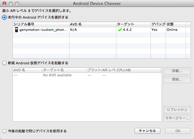Image resolution: width=194 pixels, height=139 pixels.
Task: Click the CPU/ABI column header
Action: point(138,70)
